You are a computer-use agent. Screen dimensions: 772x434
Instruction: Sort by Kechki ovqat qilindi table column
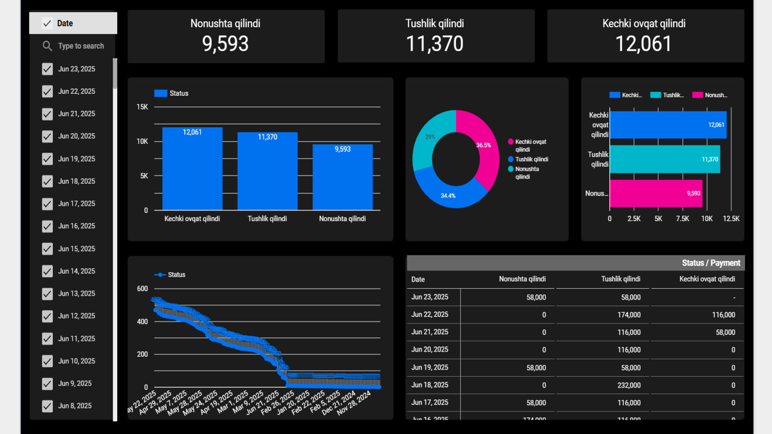(x=706, y=280)
